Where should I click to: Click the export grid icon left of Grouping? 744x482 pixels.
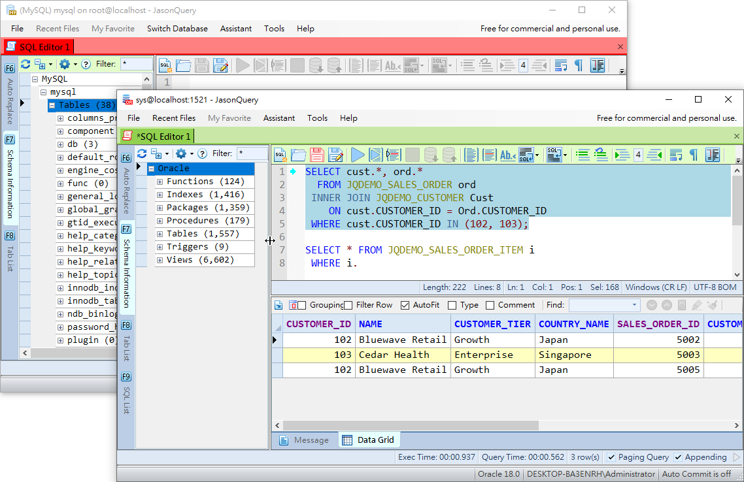point(279,305)
